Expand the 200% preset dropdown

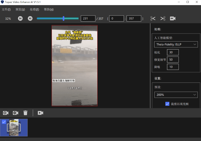pyautogui.click(x=176, y=95)
